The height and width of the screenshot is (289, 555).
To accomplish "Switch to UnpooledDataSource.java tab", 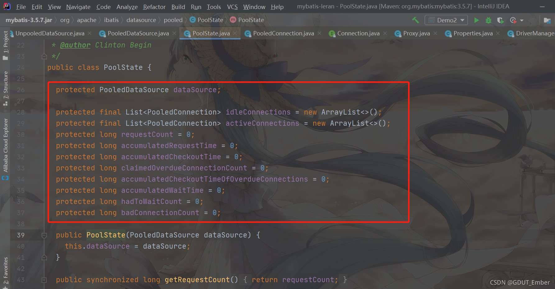I will tap(50, 33).
